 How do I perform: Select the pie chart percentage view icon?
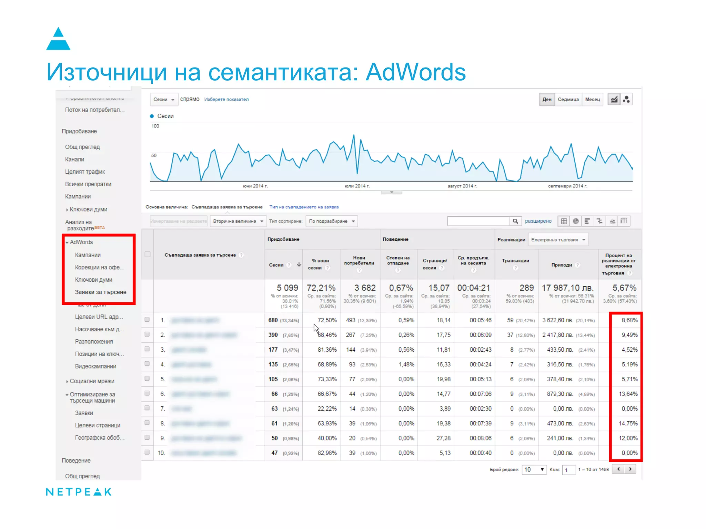coord(576,221)
